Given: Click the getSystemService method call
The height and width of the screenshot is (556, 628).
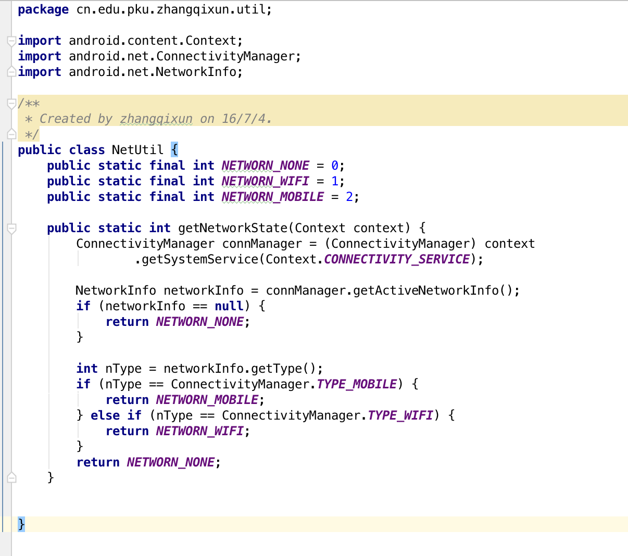Looking at the screenshot, I should point(200,259).
